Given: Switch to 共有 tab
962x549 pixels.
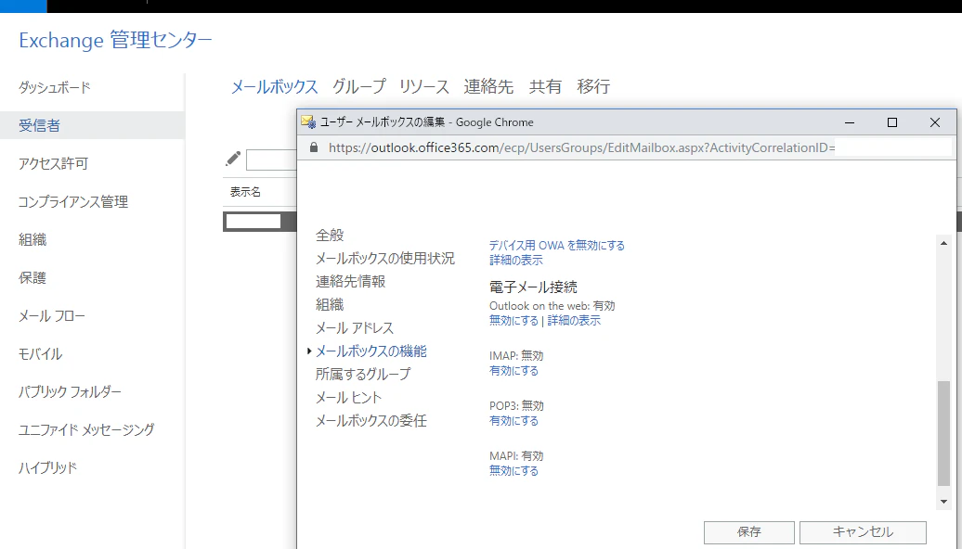Looking at the screenshot, I should [545, 86].
